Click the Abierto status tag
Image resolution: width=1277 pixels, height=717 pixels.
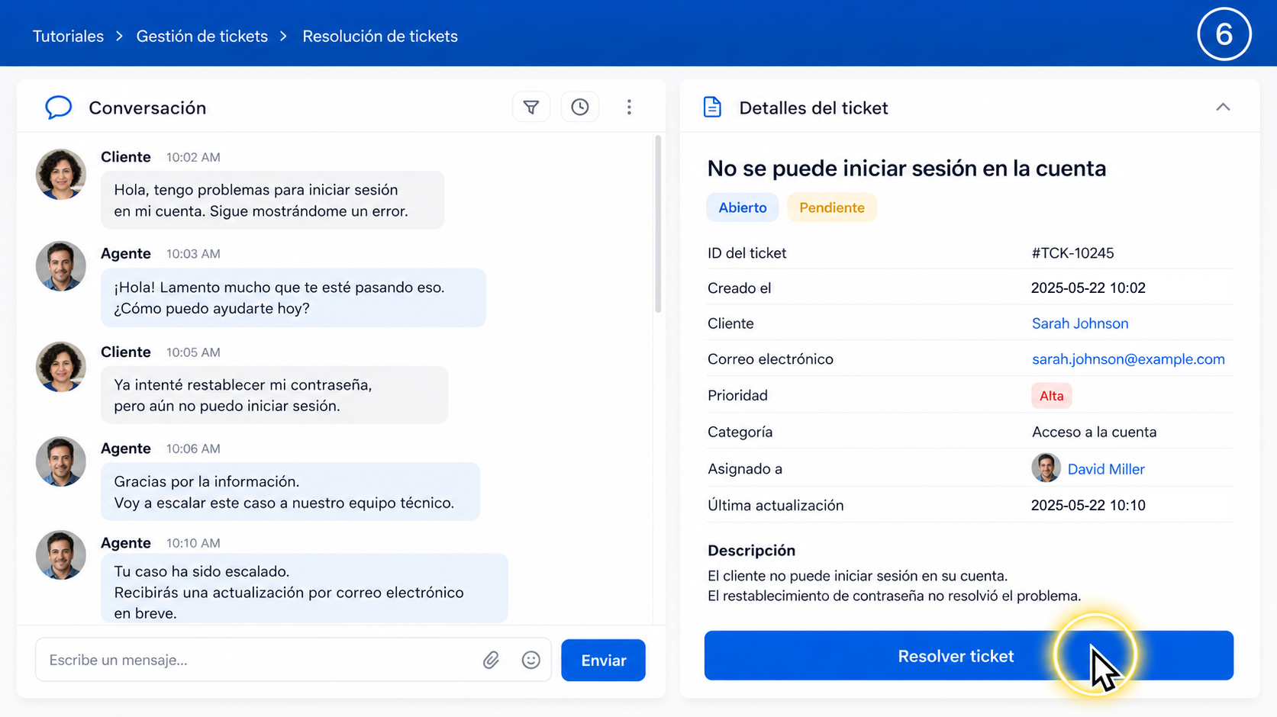pyautogui.click(x=742, y=207)
